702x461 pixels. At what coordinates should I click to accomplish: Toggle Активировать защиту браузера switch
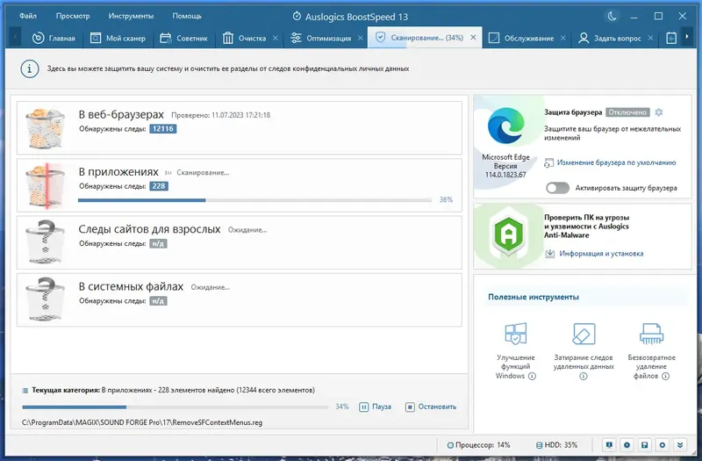[x=557, y=188]
